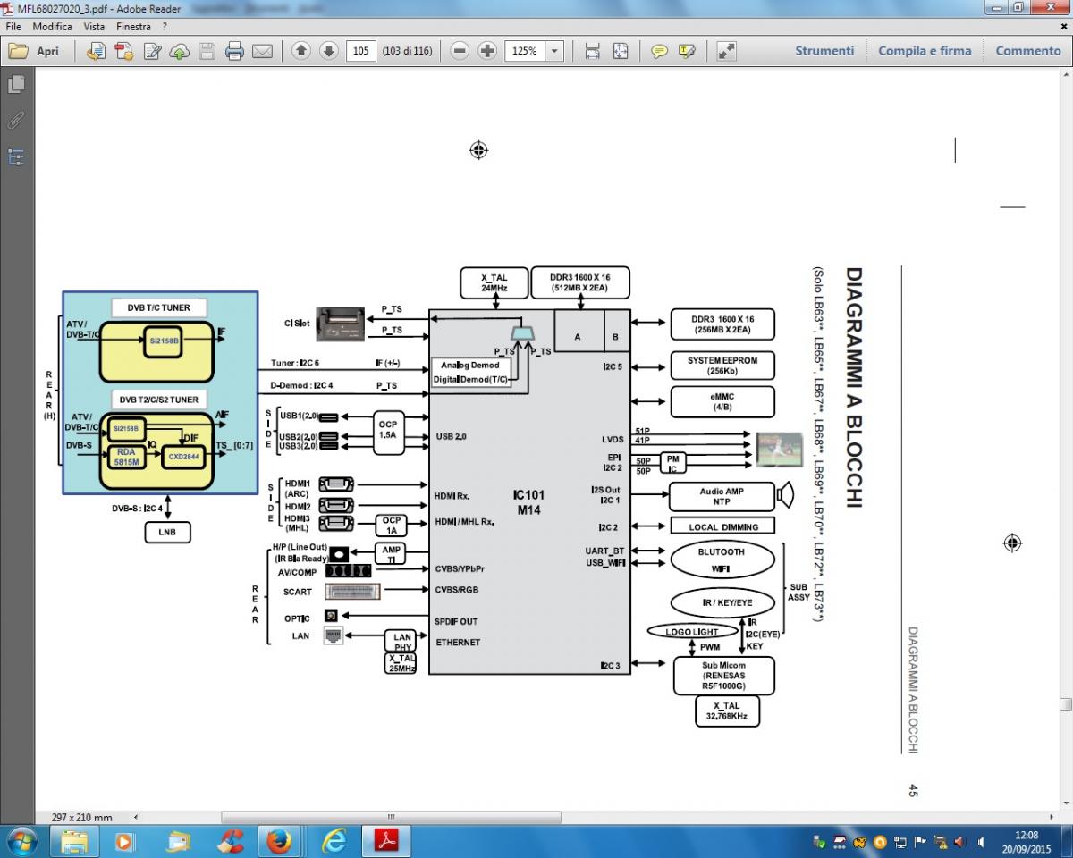Image resolution: width=1073 pixels, height=858 pixels.
Task: Click the sign document icon with pencil
Action: click(152, 51)
